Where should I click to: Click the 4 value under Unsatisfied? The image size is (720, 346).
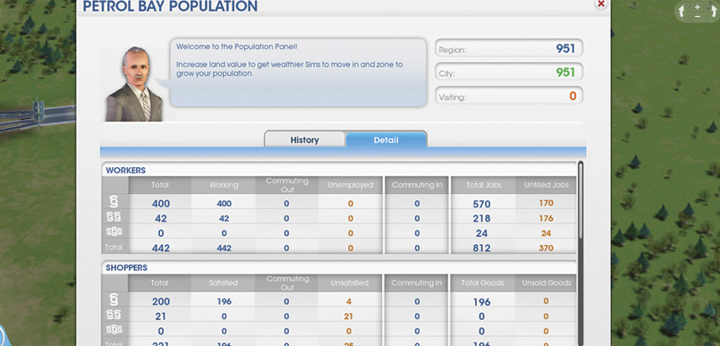[x=350, y=301]
